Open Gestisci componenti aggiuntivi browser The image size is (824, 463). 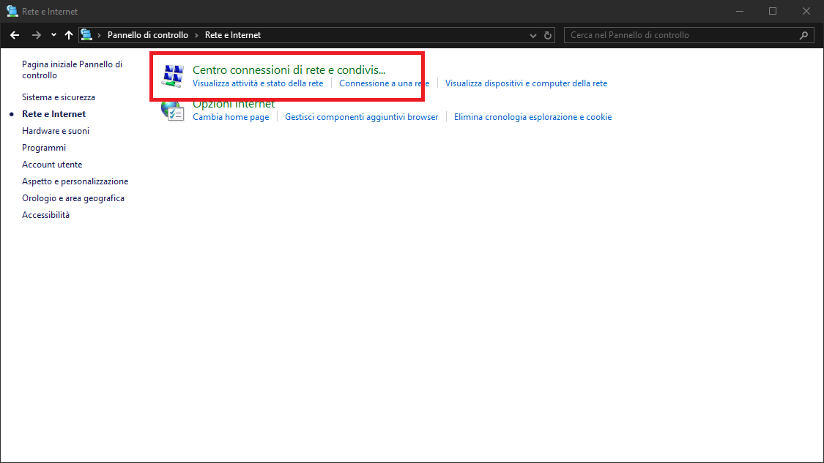(361, 117)
